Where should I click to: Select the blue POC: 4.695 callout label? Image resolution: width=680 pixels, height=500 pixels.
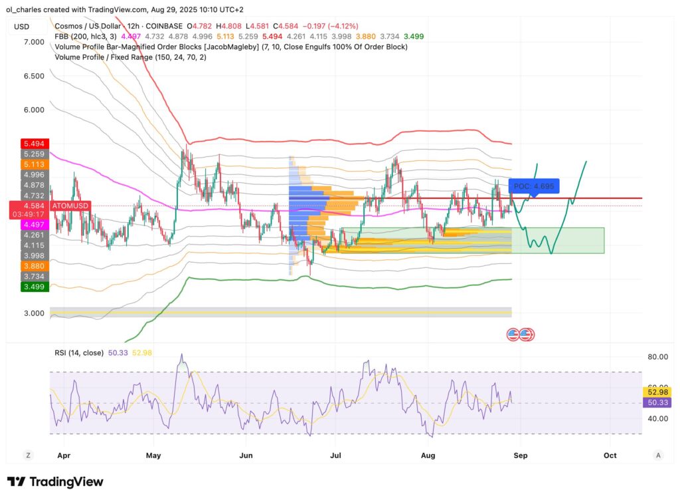534,186
